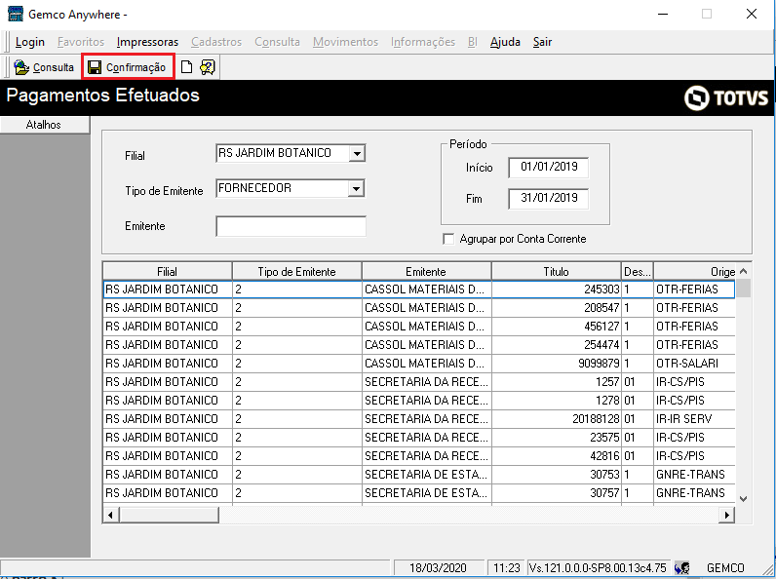Select row with Título 42816

pyautogui.click(x=418, y=456)
